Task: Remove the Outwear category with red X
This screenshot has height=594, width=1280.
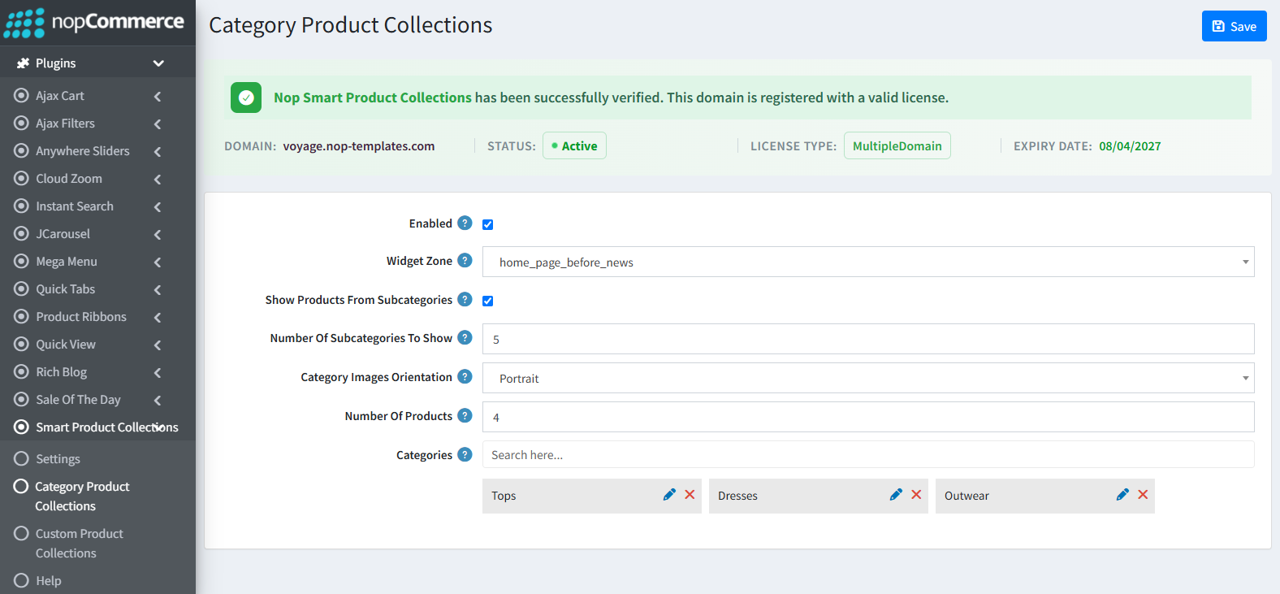Action: coord(1143,495)
